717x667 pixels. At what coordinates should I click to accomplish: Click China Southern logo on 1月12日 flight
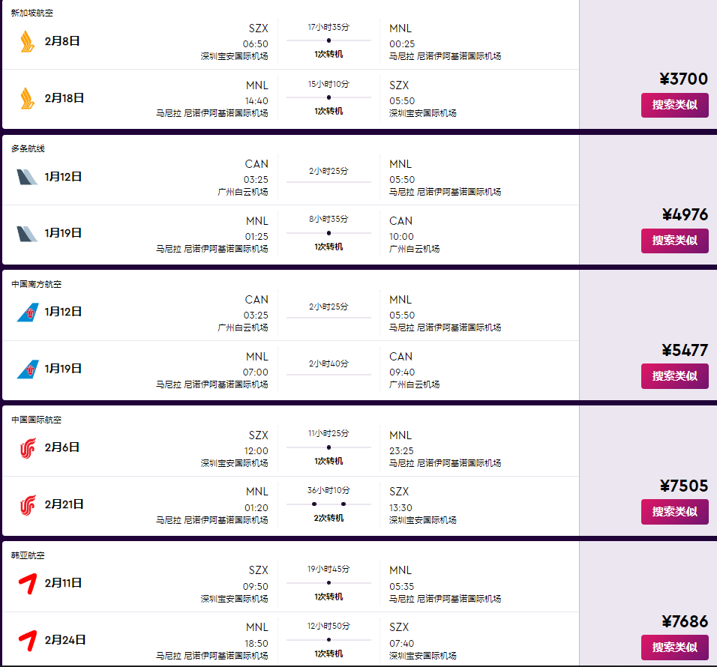27,312
